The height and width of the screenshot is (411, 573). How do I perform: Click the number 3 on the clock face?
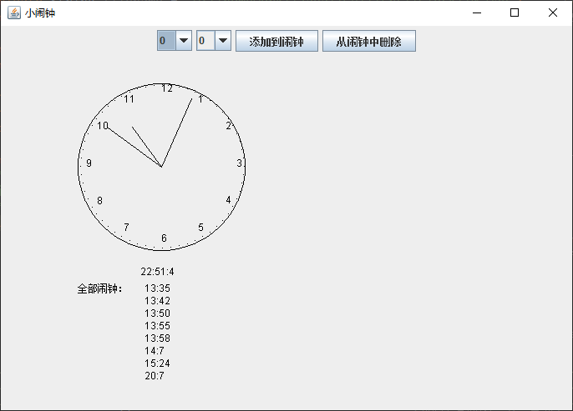point(239,163)
